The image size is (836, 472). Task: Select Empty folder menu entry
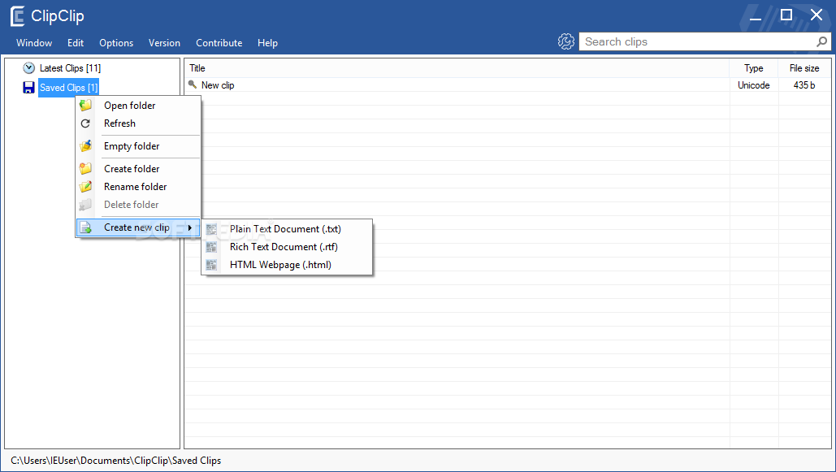139,146
